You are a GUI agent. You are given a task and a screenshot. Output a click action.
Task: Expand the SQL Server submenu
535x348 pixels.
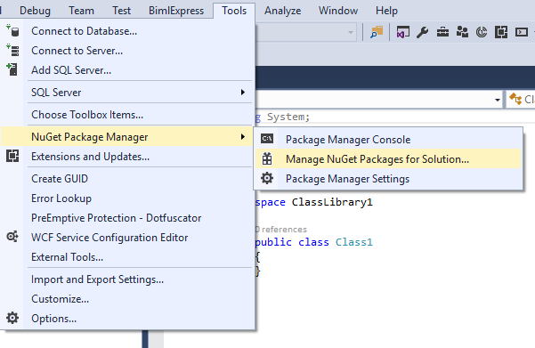127,93
